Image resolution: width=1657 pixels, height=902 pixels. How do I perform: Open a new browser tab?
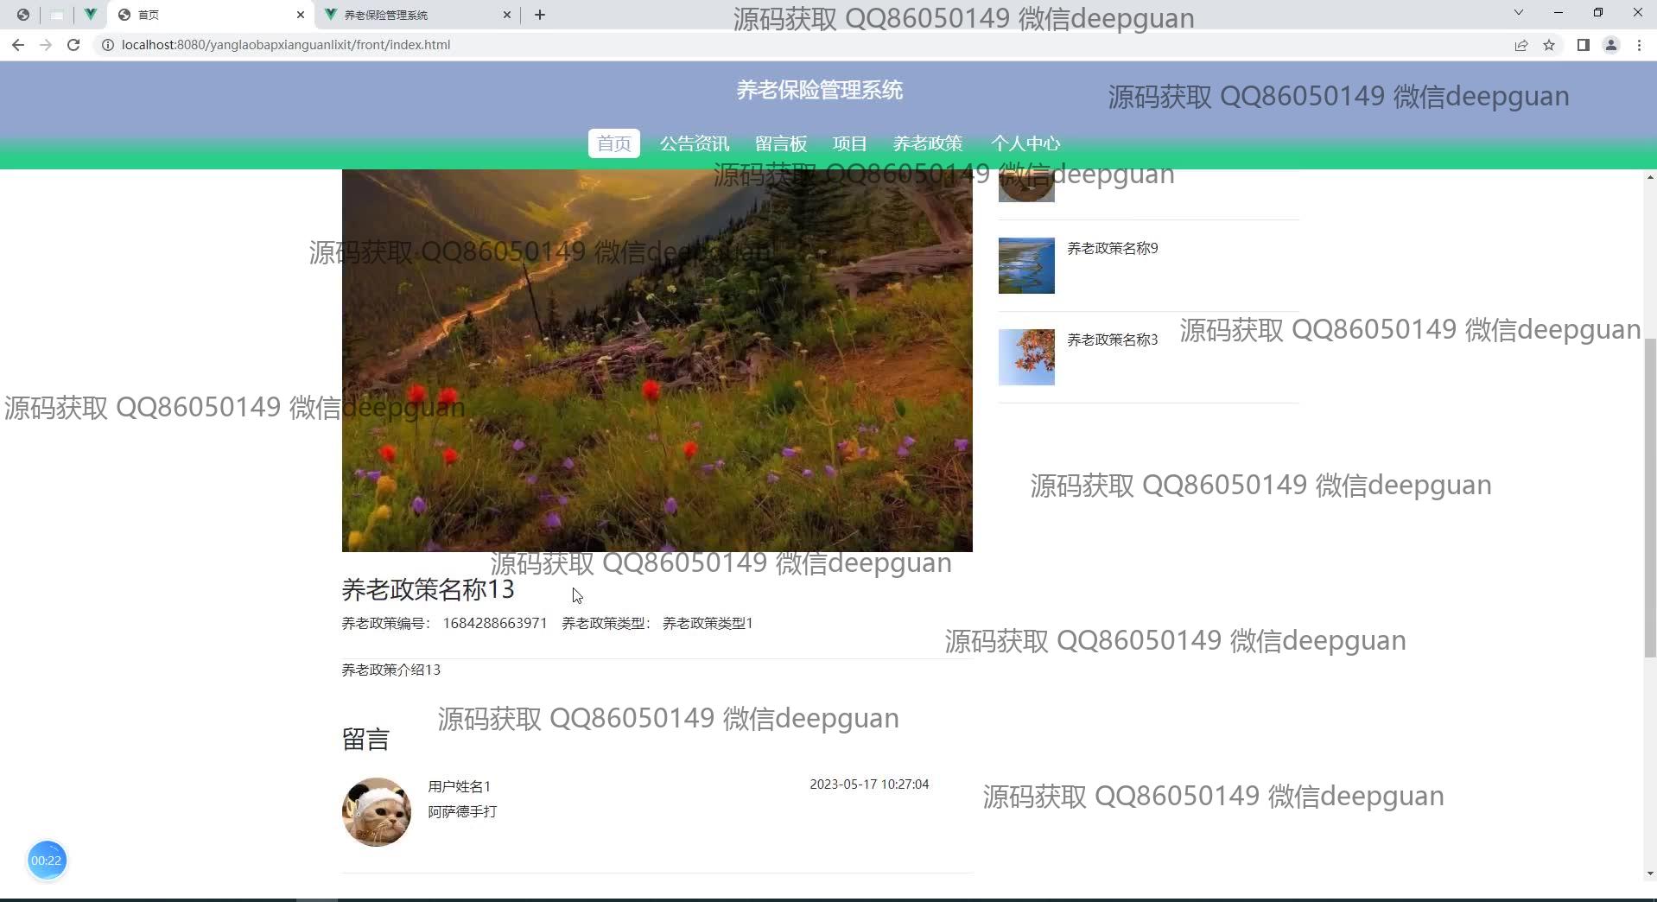pyautogui.click(x=540, y=15)
